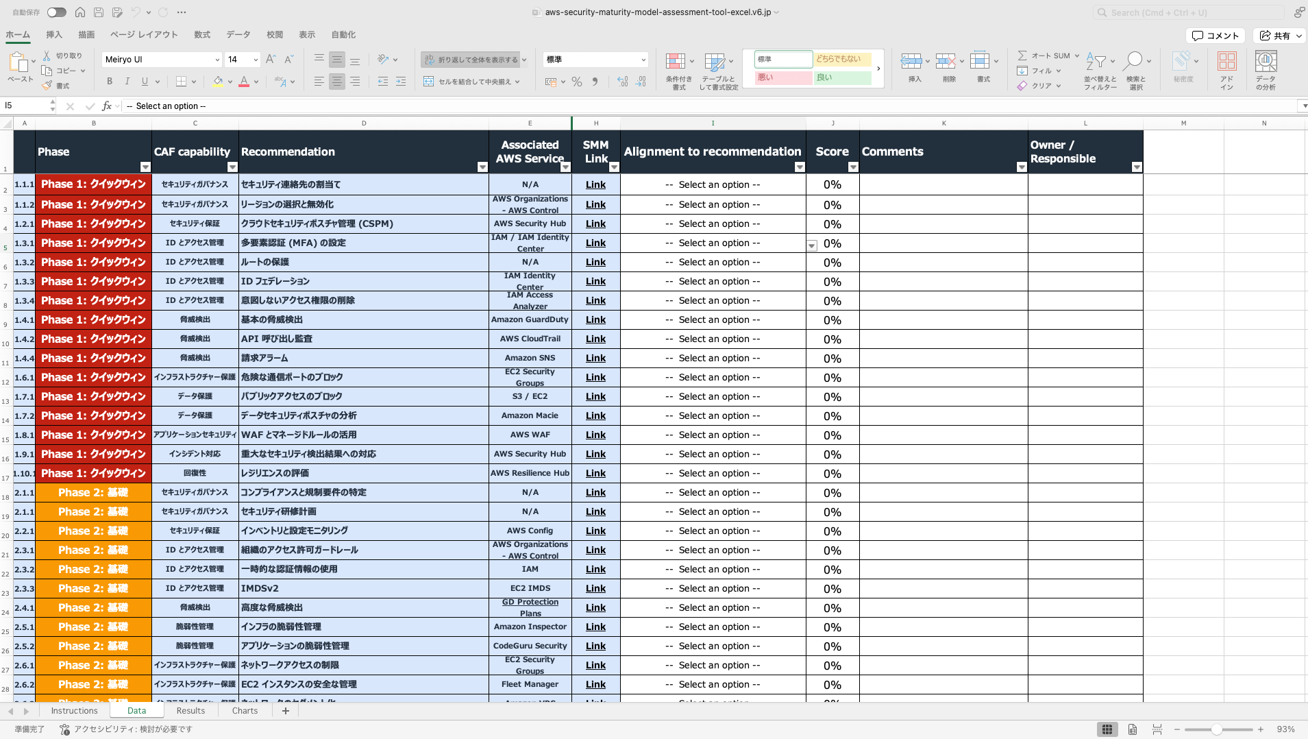1308x739 pixels.
Task: Click the Decrease font size icon
Action: click(288, 60)
